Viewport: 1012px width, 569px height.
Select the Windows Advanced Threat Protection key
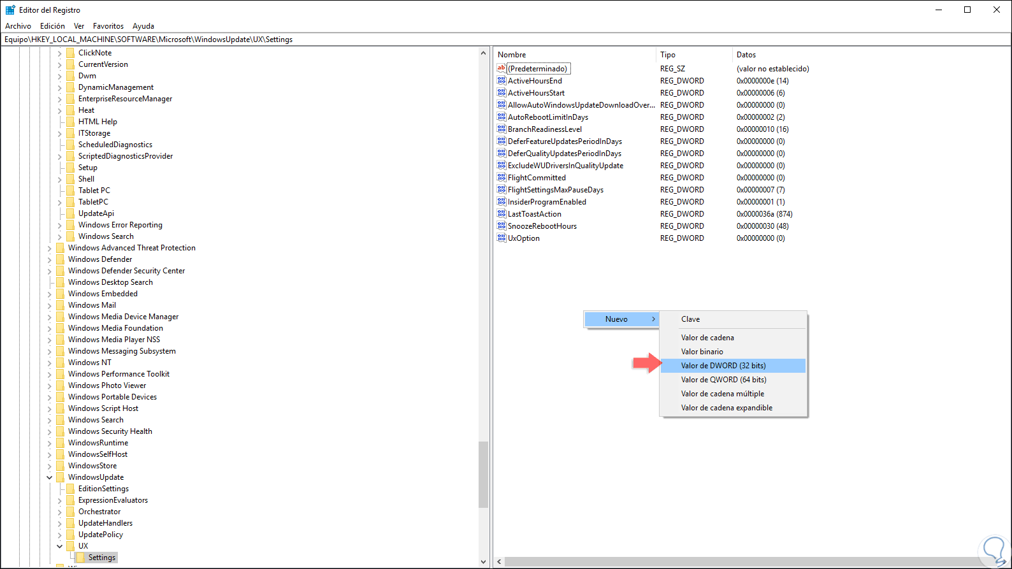(x=132, y=248)
